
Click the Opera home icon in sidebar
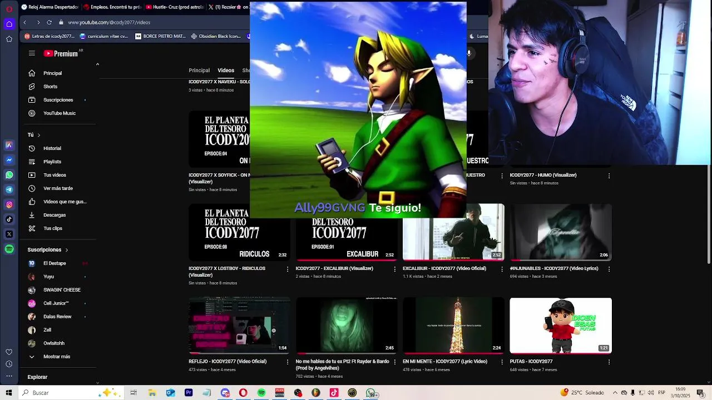click(9, 24)
